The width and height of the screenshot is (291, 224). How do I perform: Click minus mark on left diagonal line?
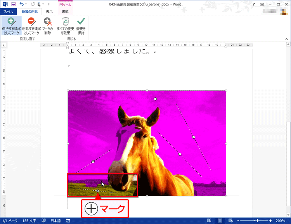[x=93, y=162]
